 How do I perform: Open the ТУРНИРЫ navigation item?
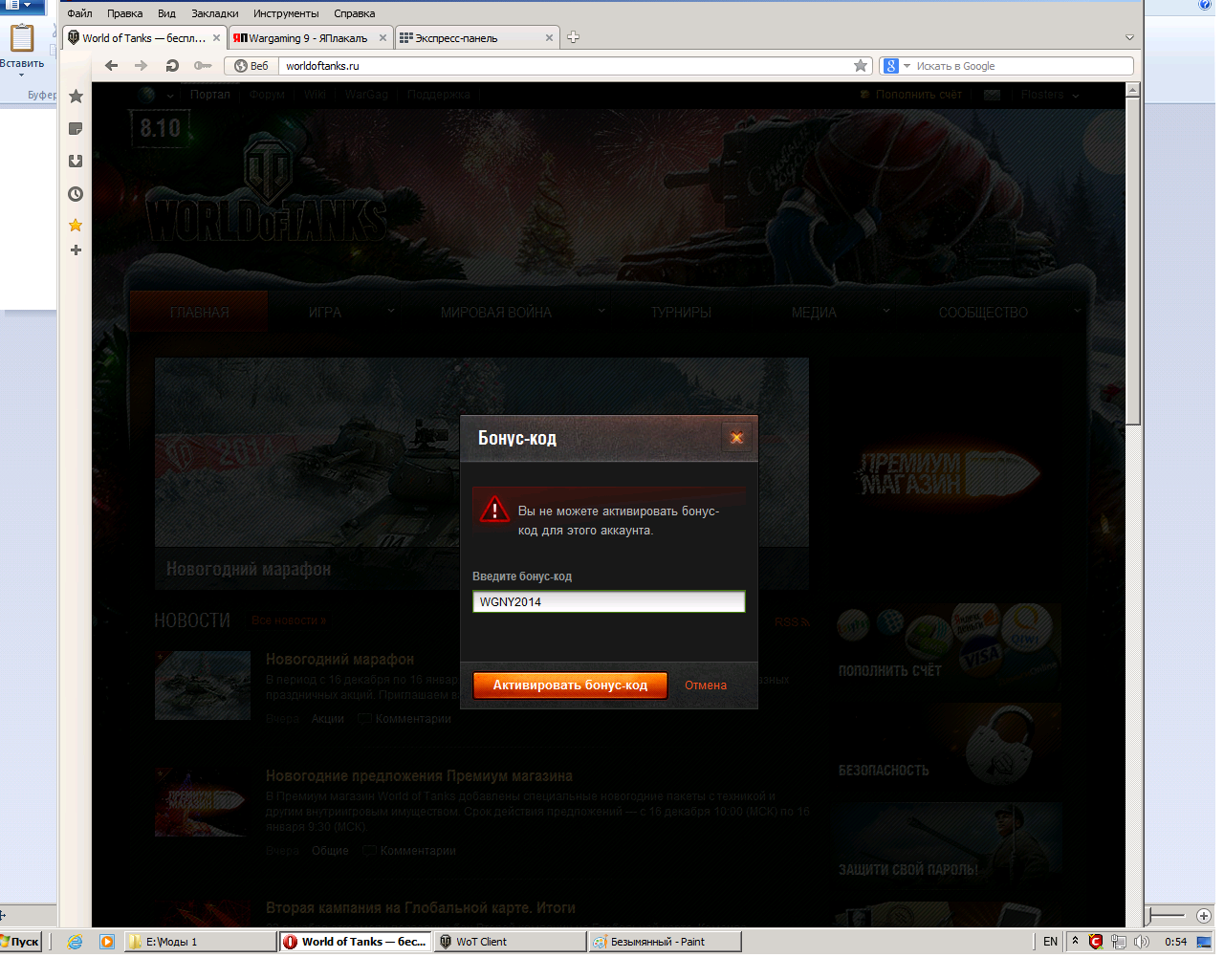[x=681, y=312]
